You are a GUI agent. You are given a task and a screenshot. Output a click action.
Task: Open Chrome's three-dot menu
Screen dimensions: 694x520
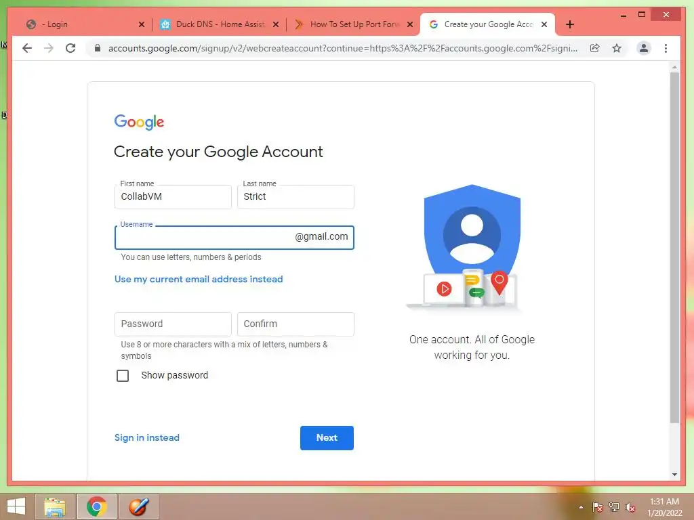pyautogui.click(x=666, y=48)
